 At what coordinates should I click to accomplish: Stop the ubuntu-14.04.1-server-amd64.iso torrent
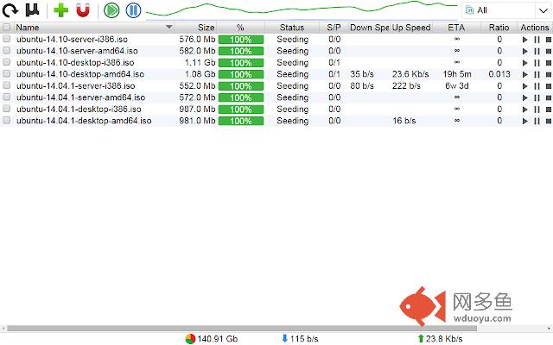[x=549, y=97]
